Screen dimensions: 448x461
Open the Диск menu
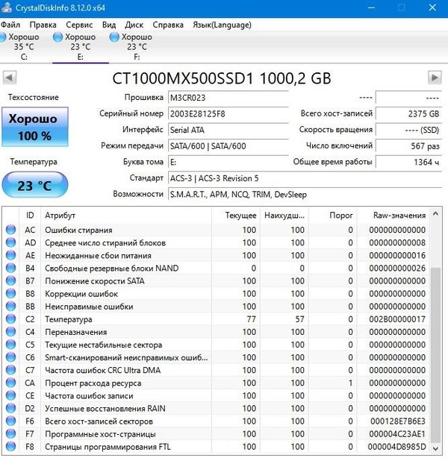[x=134, y=24]
